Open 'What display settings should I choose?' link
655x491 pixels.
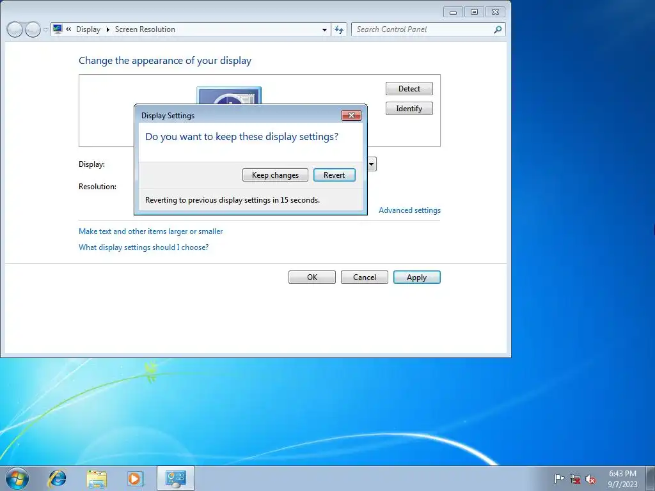[143, 247]
